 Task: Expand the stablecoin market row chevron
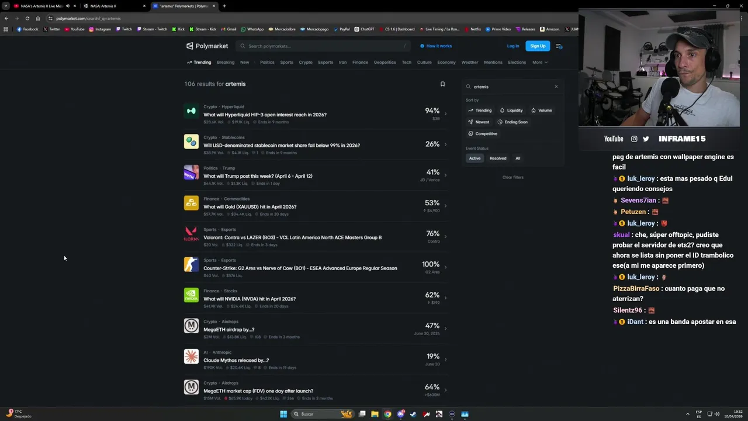[445, 144]
